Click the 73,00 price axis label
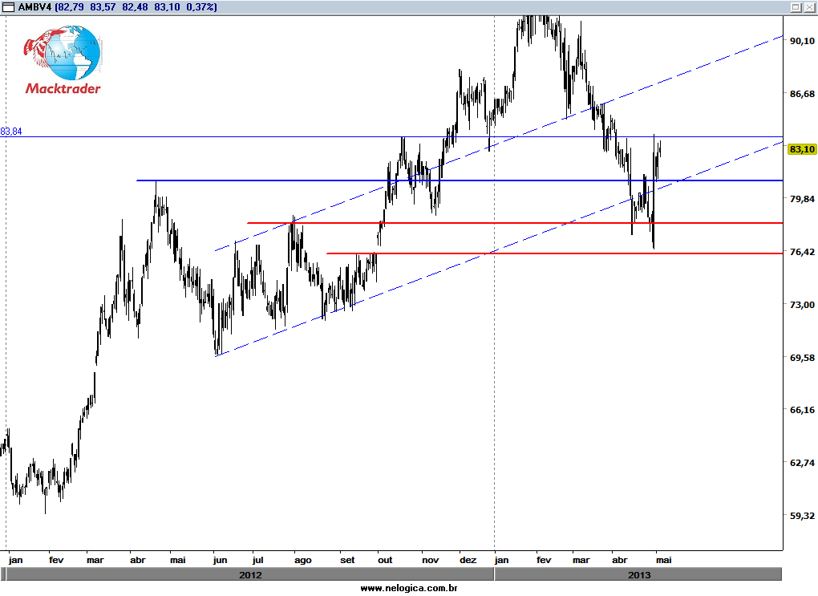The height and width of the screenshot is (596, 818). [x=802, y=304]
